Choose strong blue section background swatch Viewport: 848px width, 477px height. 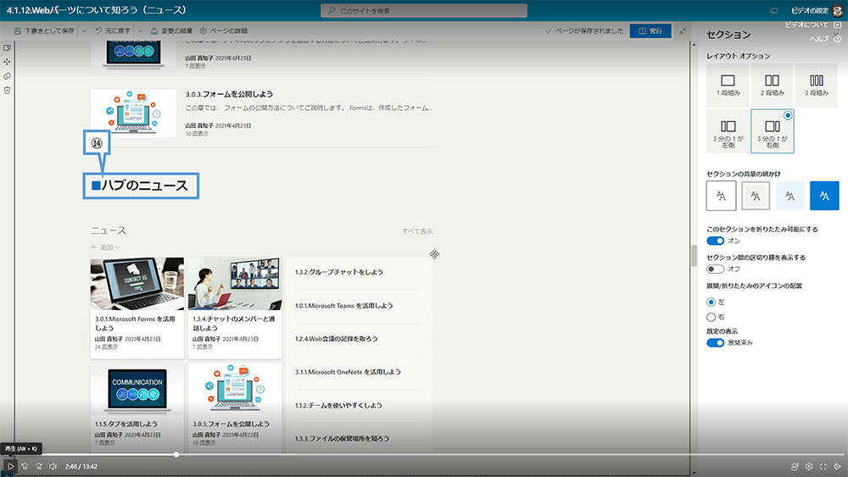click(x=824, y=196)
